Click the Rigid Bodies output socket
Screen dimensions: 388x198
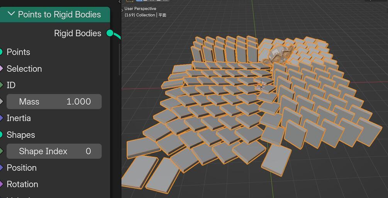pos(110,33)
